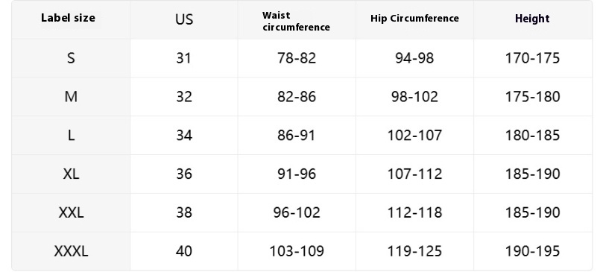Select US size 31 cell

tap(184, 58)
